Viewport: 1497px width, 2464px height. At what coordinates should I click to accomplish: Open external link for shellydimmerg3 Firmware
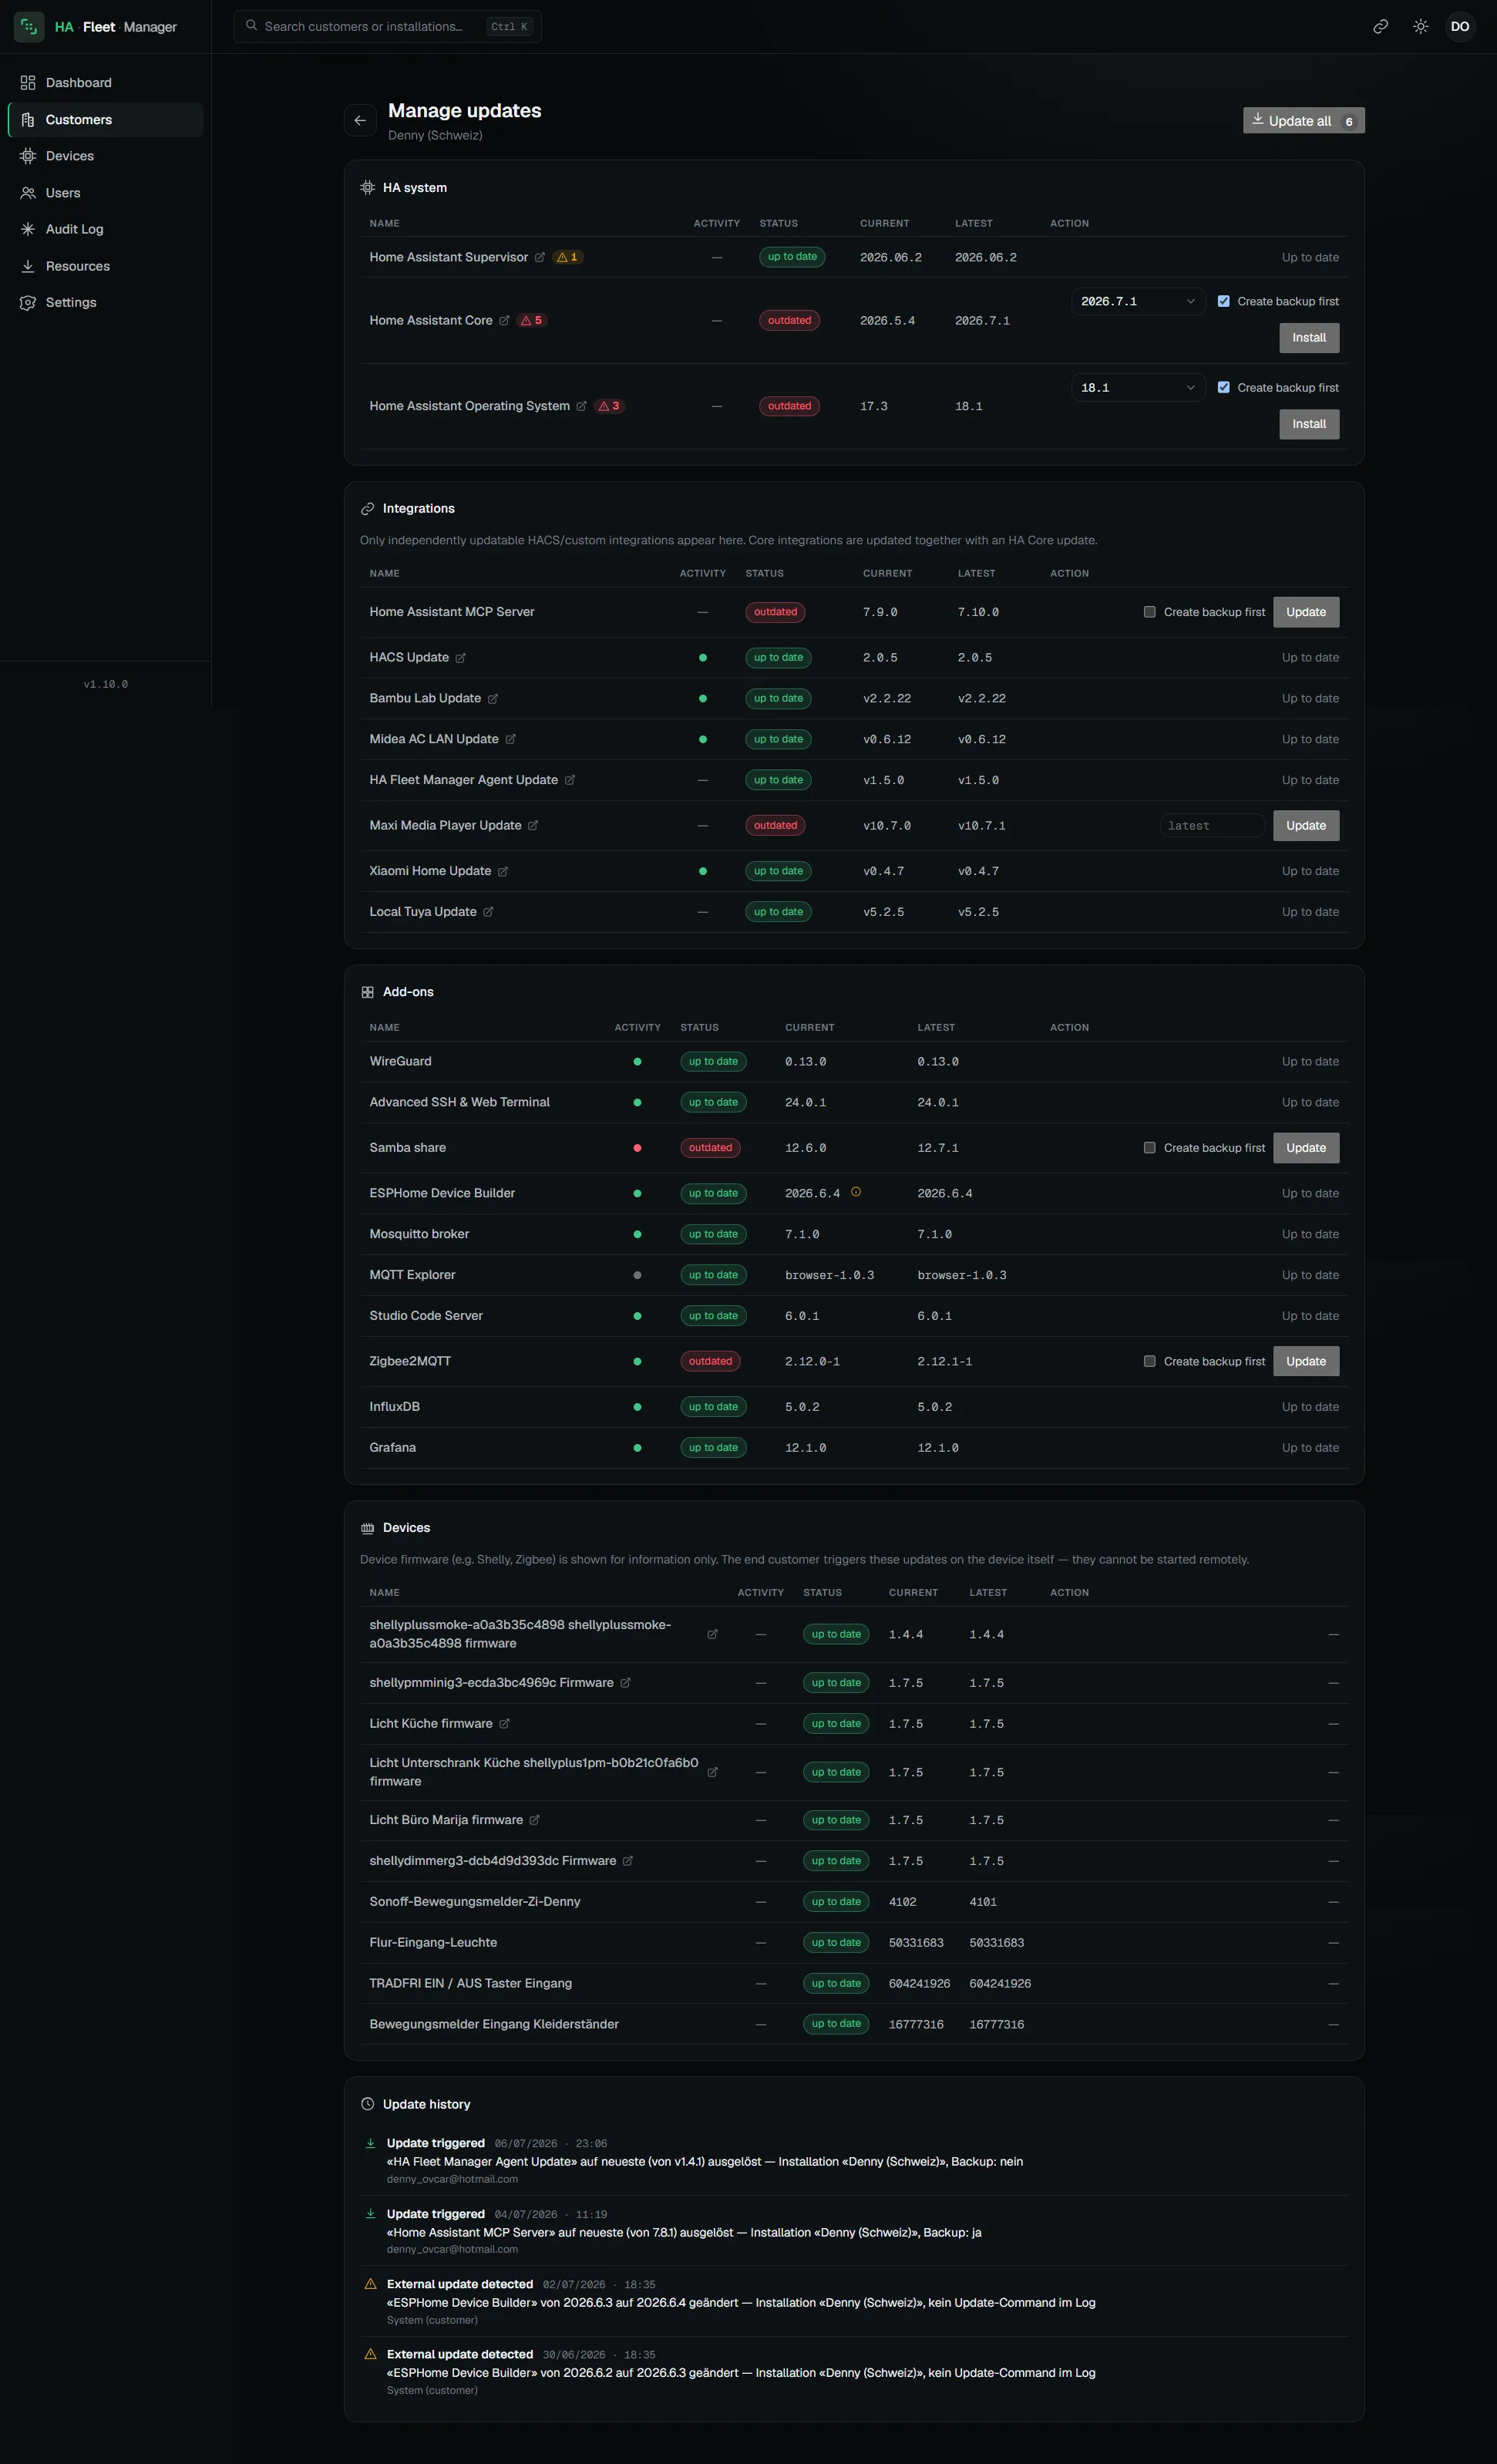[x=628, y=1861]
